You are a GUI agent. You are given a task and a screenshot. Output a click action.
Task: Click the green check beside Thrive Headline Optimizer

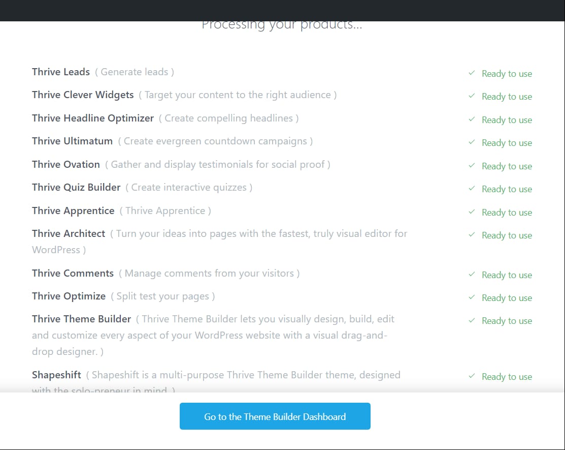tap(471, 120)
